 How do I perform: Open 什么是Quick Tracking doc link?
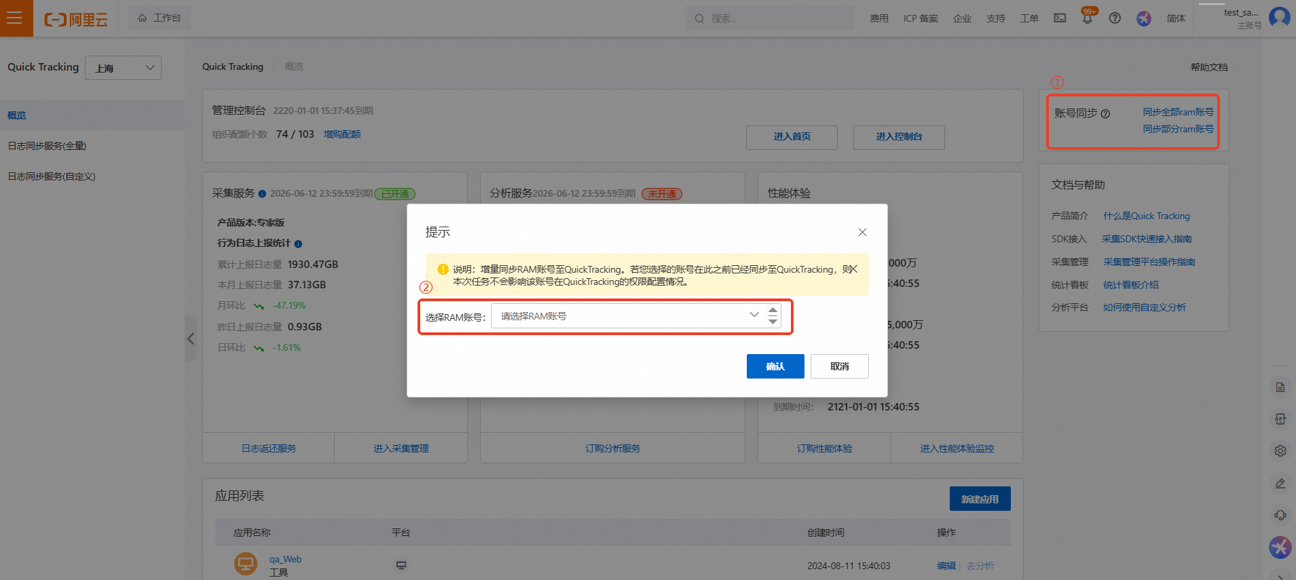1146,216
